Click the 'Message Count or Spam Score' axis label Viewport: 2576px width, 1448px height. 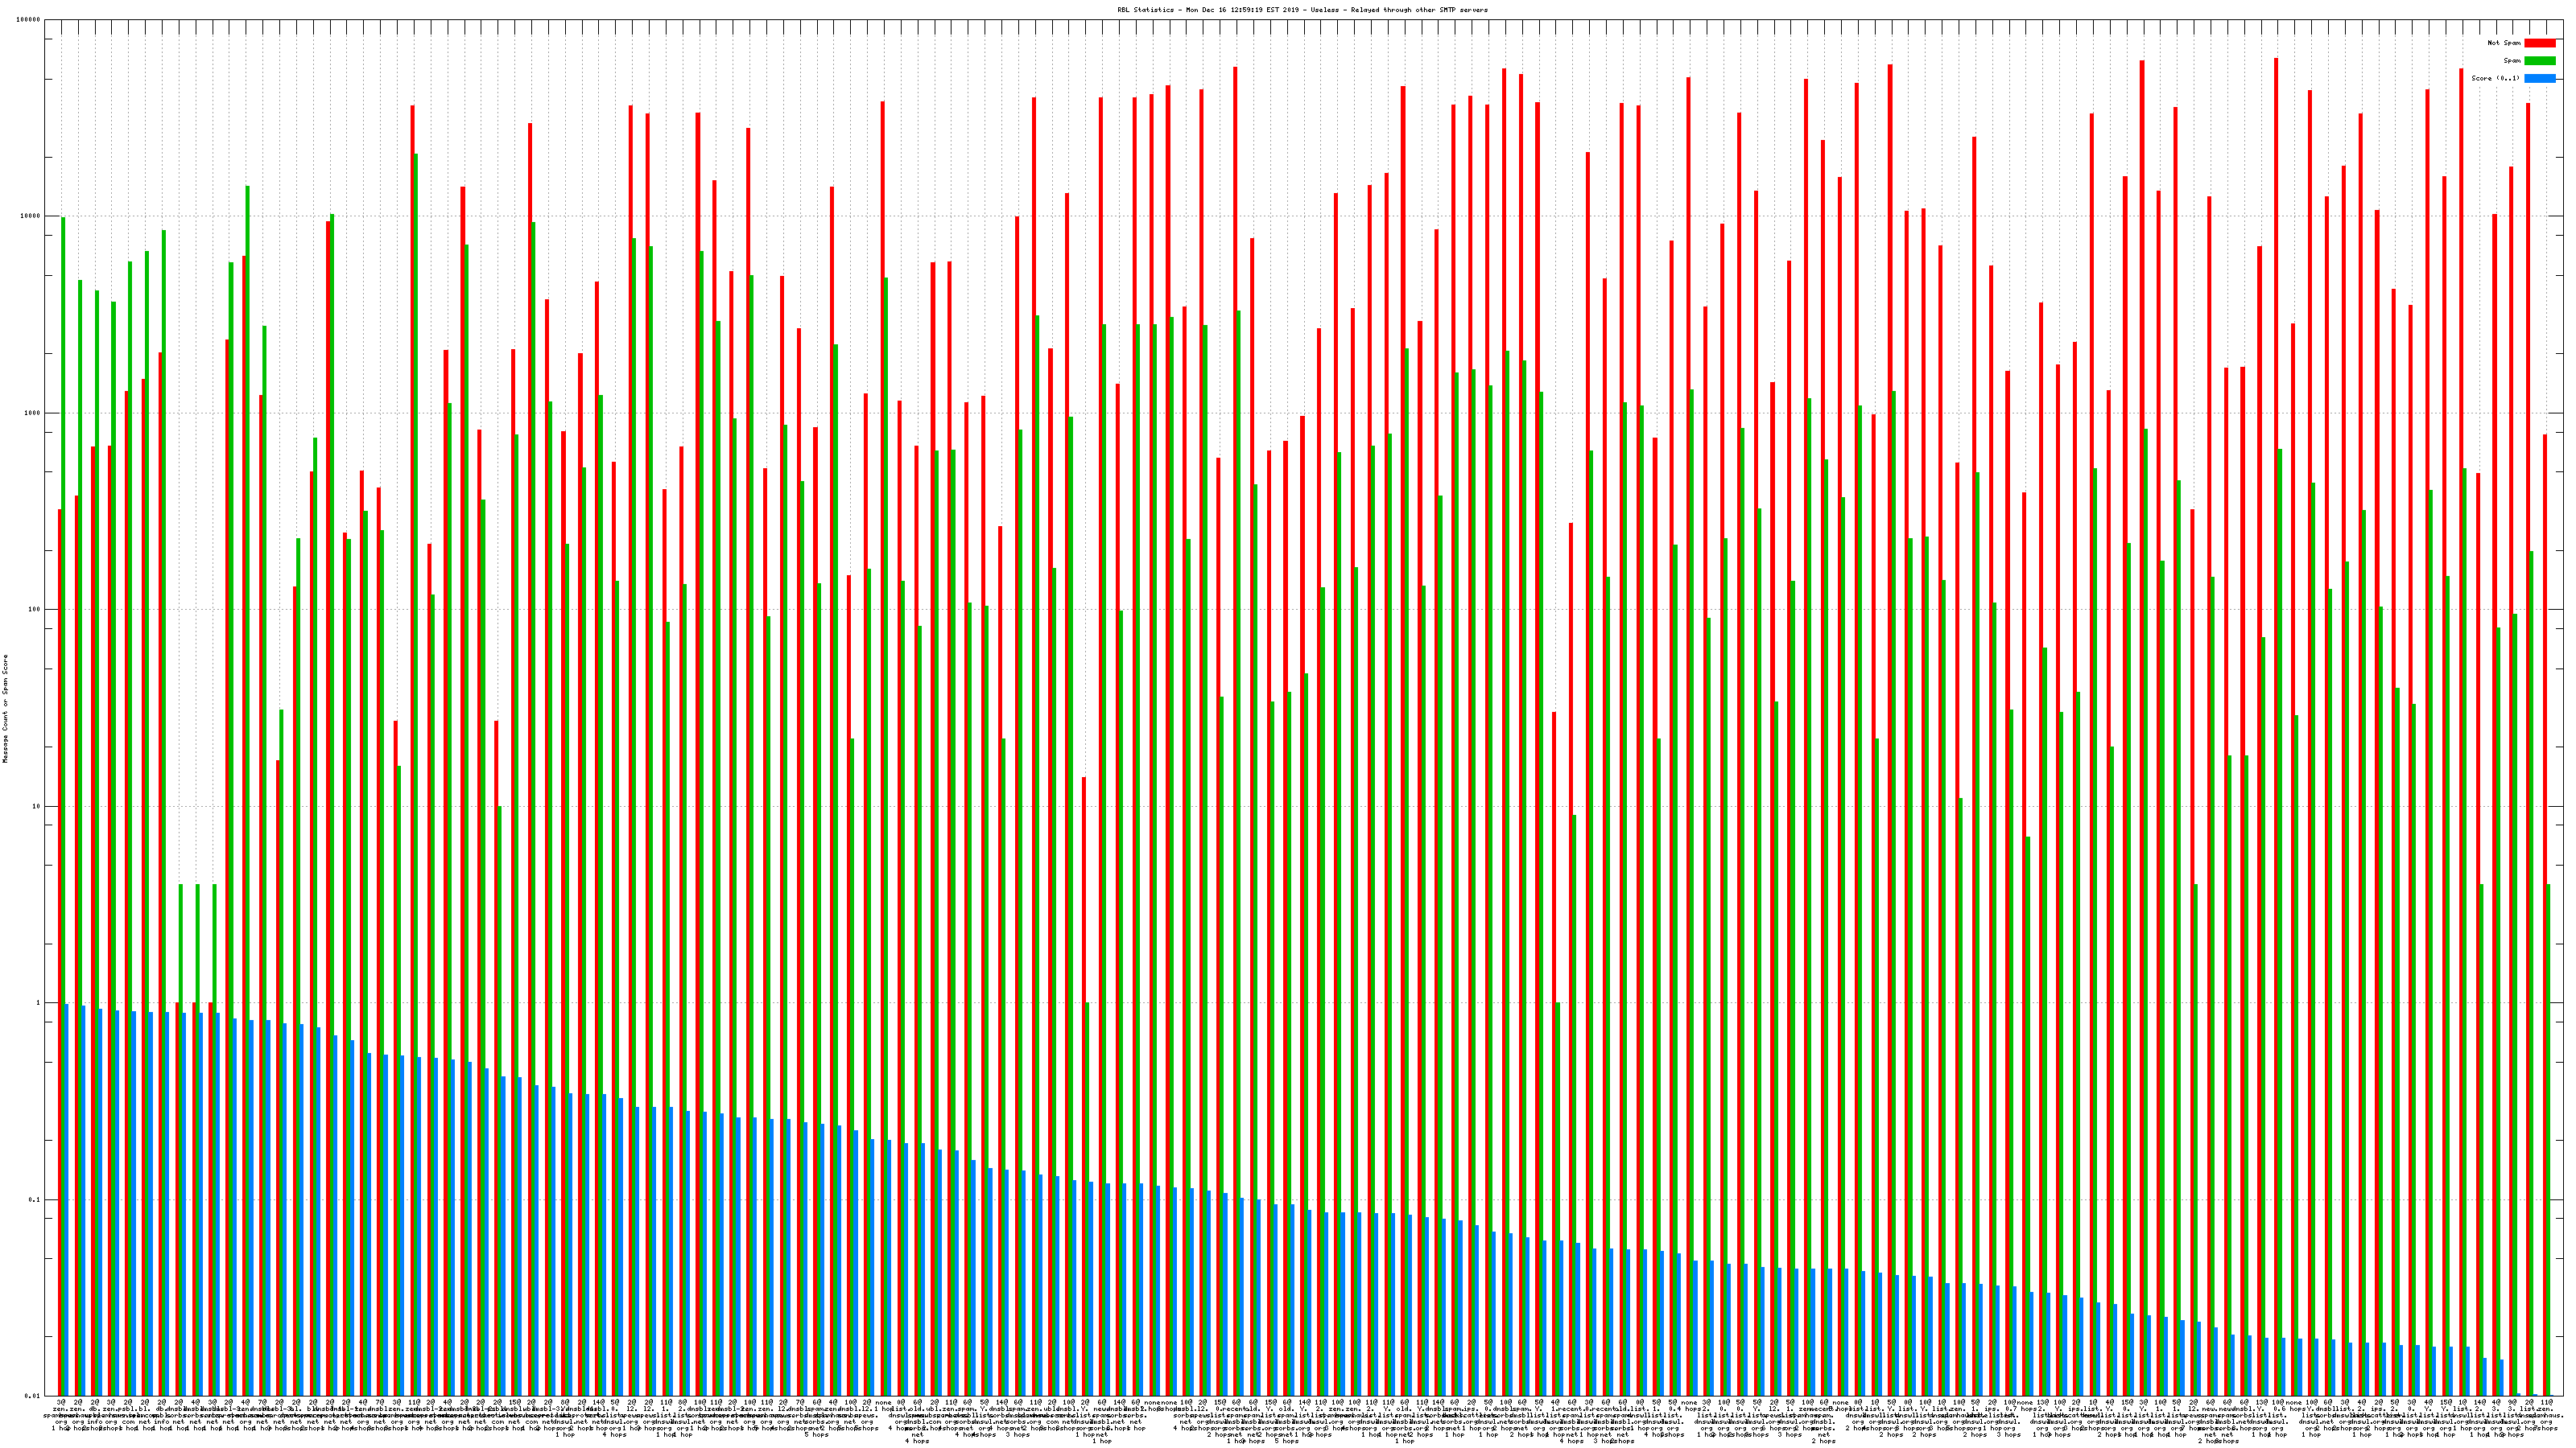click(x=5, y=709)
